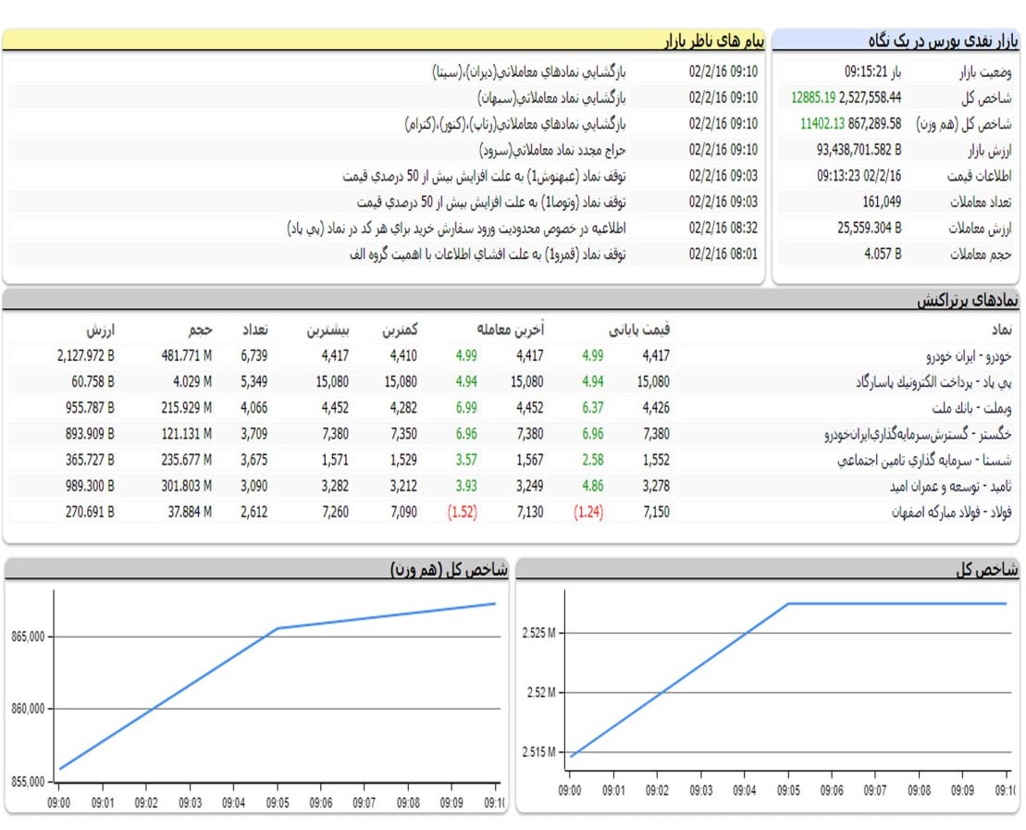Select the trade value 25,559.304 B
1026x830 pixels.
click(x=869, y=228)
